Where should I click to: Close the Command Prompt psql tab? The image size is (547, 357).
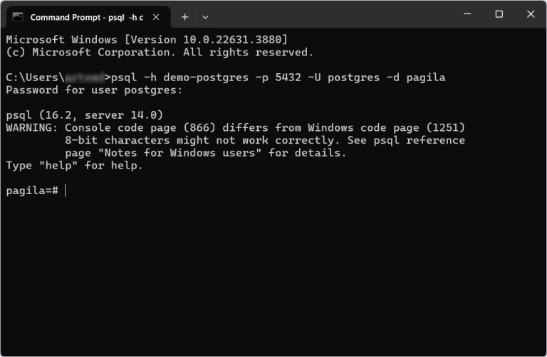(157, 16)
